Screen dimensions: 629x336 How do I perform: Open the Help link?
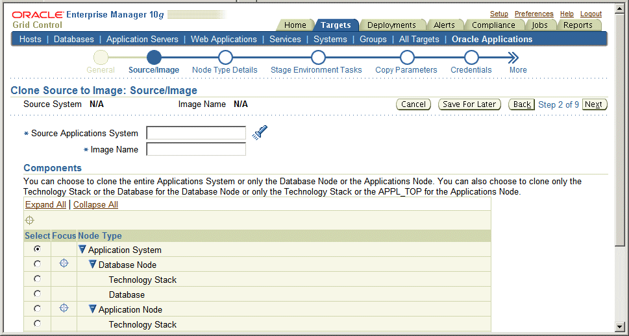[x=567, y=14]
